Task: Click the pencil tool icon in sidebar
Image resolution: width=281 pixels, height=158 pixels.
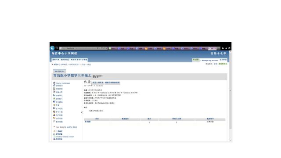Action: 54,131
